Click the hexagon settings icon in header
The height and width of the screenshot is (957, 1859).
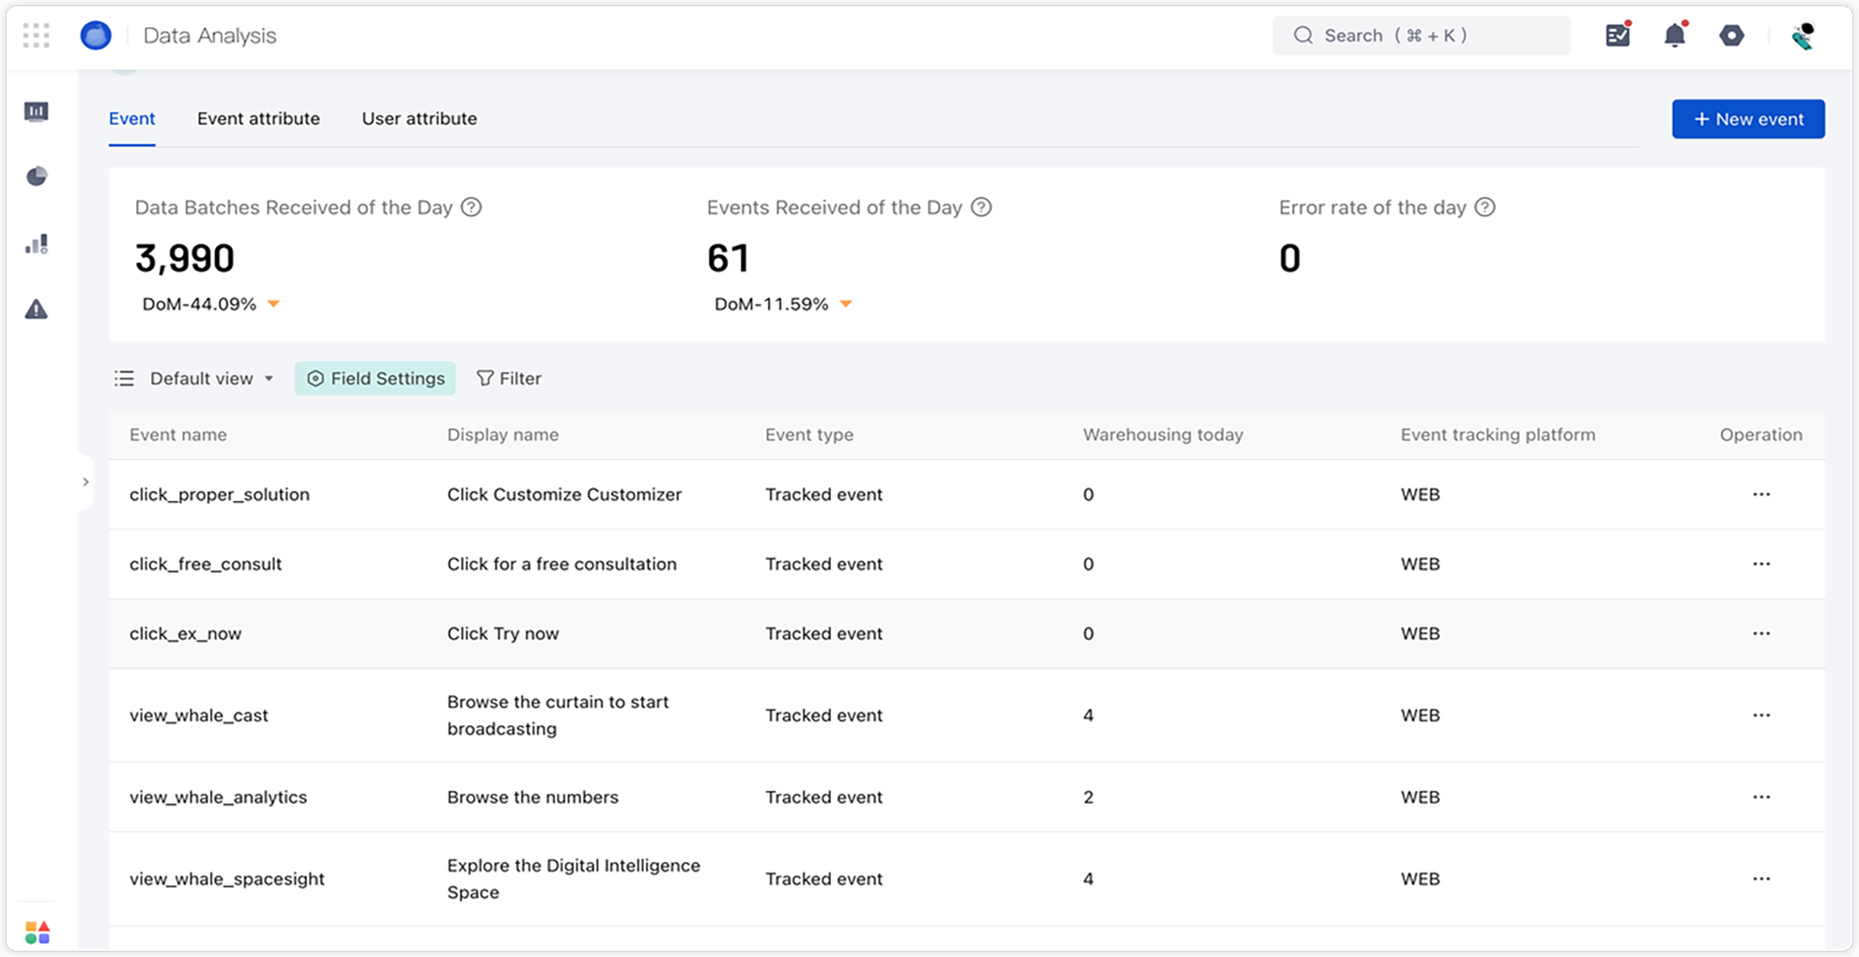[1731, 36]
